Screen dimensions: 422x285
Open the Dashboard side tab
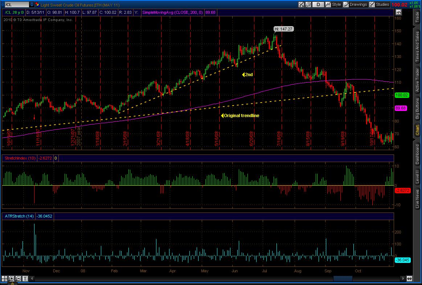coord(417,154)
